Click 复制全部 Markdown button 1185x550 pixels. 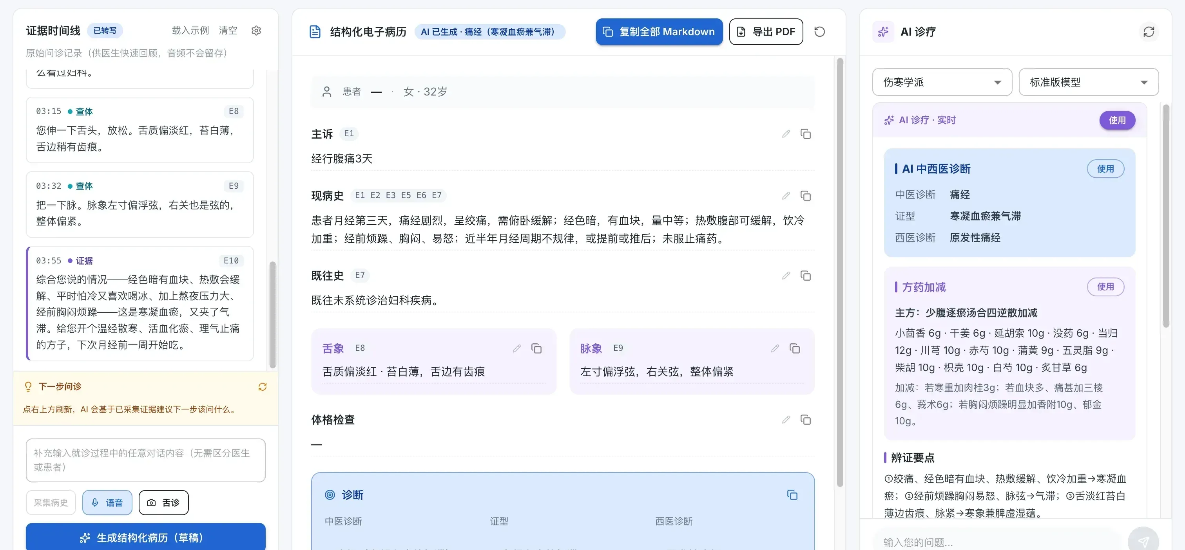659,32
